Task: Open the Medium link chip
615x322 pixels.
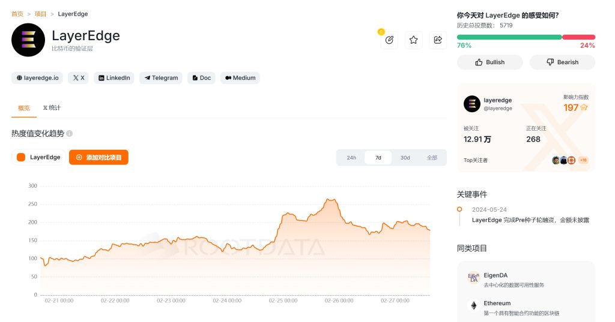Action: click(240, 78)
